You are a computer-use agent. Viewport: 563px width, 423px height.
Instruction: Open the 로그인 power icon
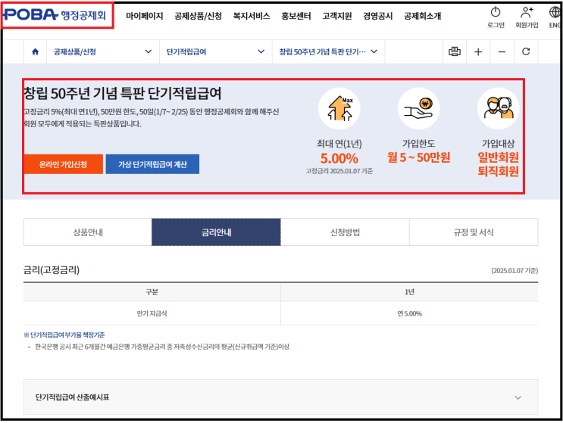point(496,12)
